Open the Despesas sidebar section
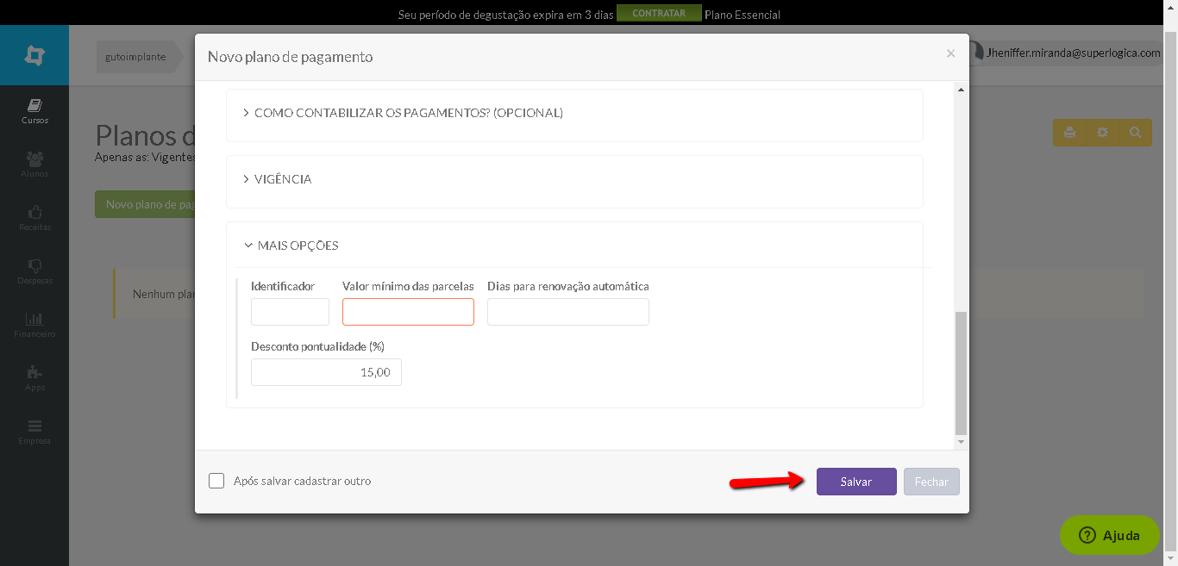This screenshot has width=1178, height=566. (x=34, y=271)
